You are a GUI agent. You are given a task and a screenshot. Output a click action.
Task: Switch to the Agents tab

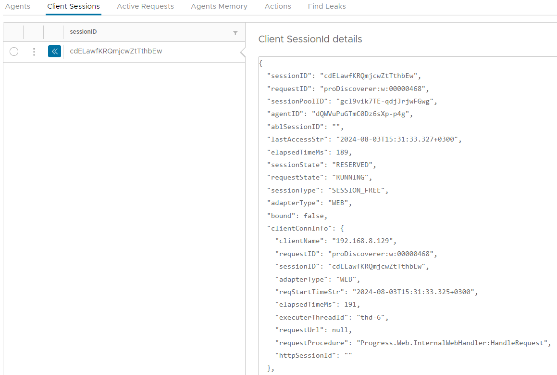17,6
